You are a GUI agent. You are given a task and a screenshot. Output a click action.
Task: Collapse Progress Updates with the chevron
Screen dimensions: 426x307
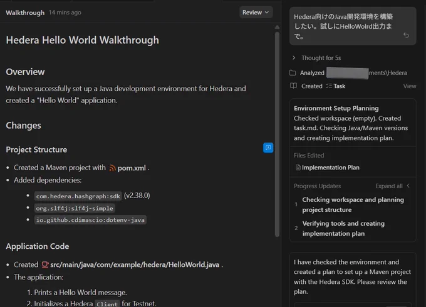(408, 186)
